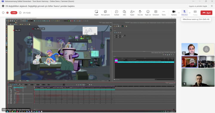Select the highlighted capped man's video tile
The width and height of the screenshot is (215, 113).
(x=190, y=62)
